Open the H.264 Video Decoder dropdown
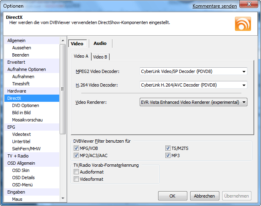Screen dimensions: 261x206 193,85
